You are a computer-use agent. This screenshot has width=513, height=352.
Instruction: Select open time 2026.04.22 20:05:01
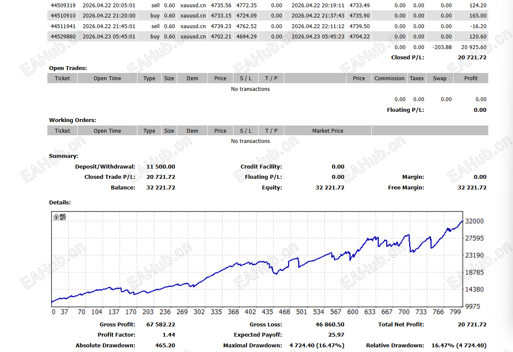pyautogui.click(x=109, y=5)
